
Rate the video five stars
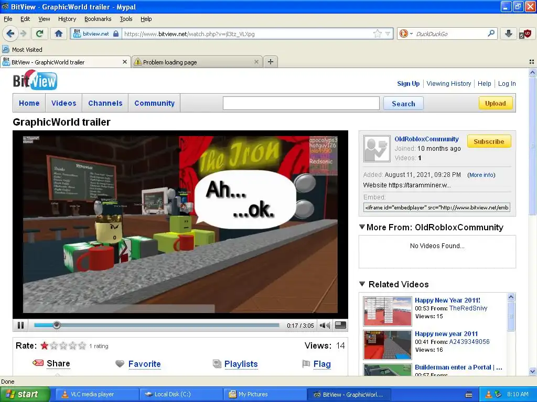pos(82,345)
